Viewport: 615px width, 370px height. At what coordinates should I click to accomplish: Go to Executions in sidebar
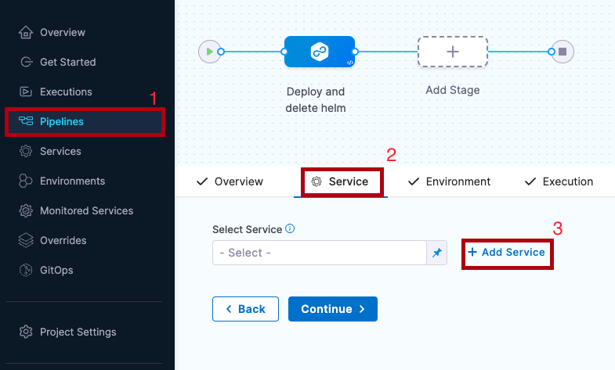[x=66, y=92]
